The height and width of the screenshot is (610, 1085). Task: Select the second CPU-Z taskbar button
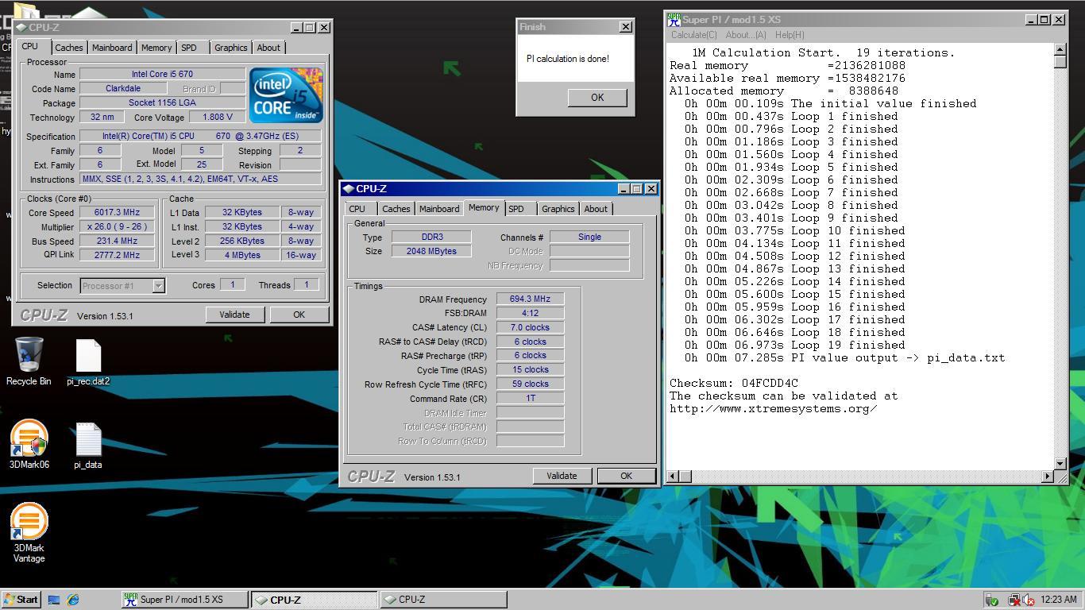tap(443, 600)
